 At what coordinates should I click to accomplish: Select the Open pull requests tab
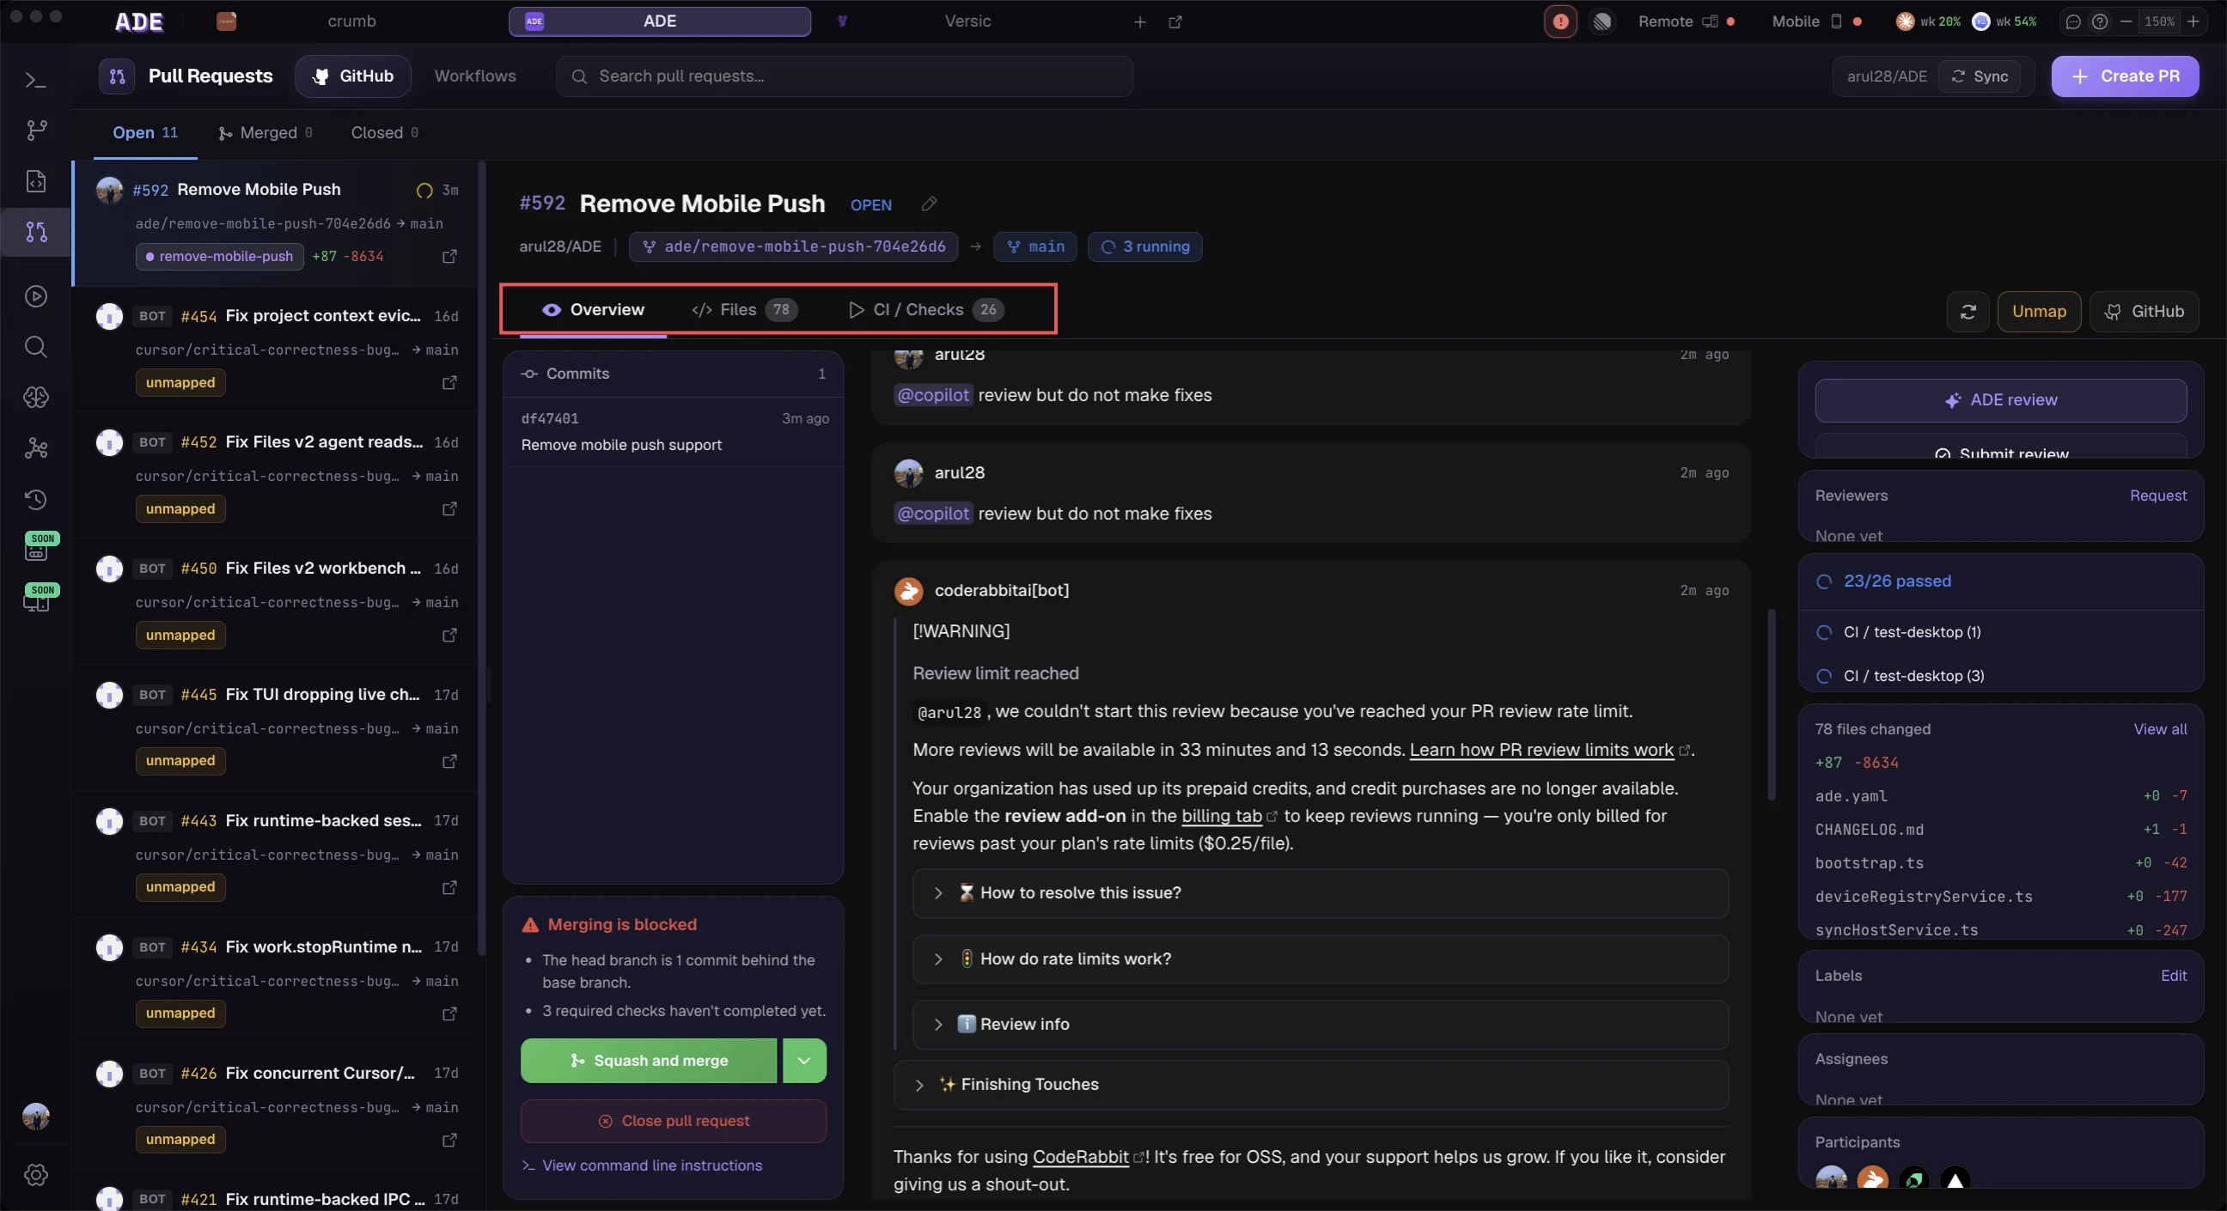pos(145,133)
